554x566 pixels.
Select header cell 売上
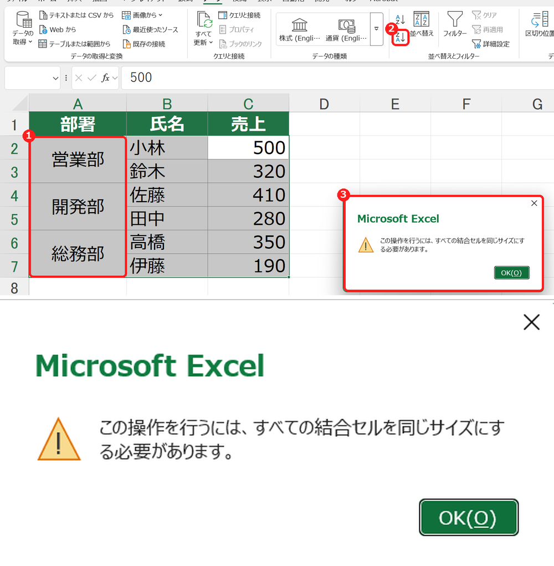click(x=248, y=124)
